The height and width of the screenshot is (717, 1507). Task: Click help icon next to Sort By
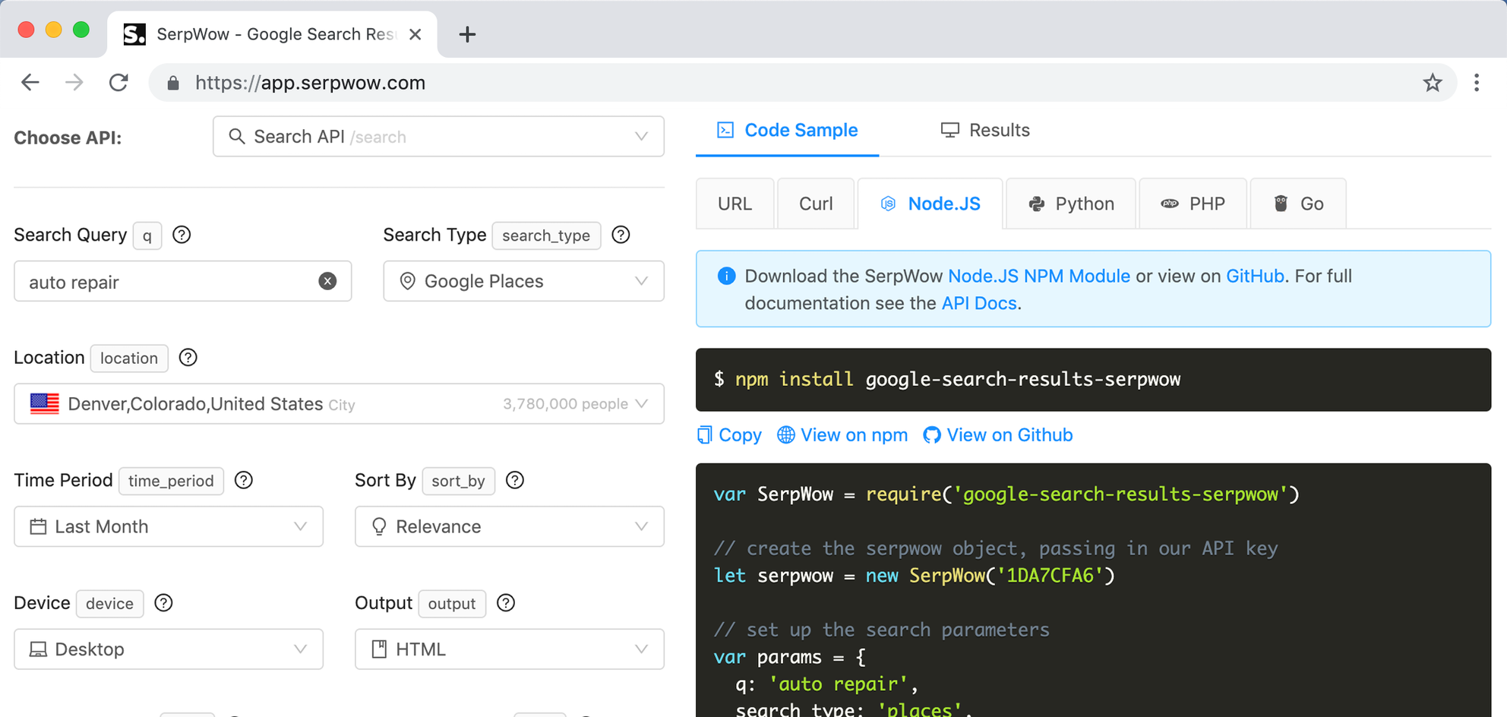(515, 480)
